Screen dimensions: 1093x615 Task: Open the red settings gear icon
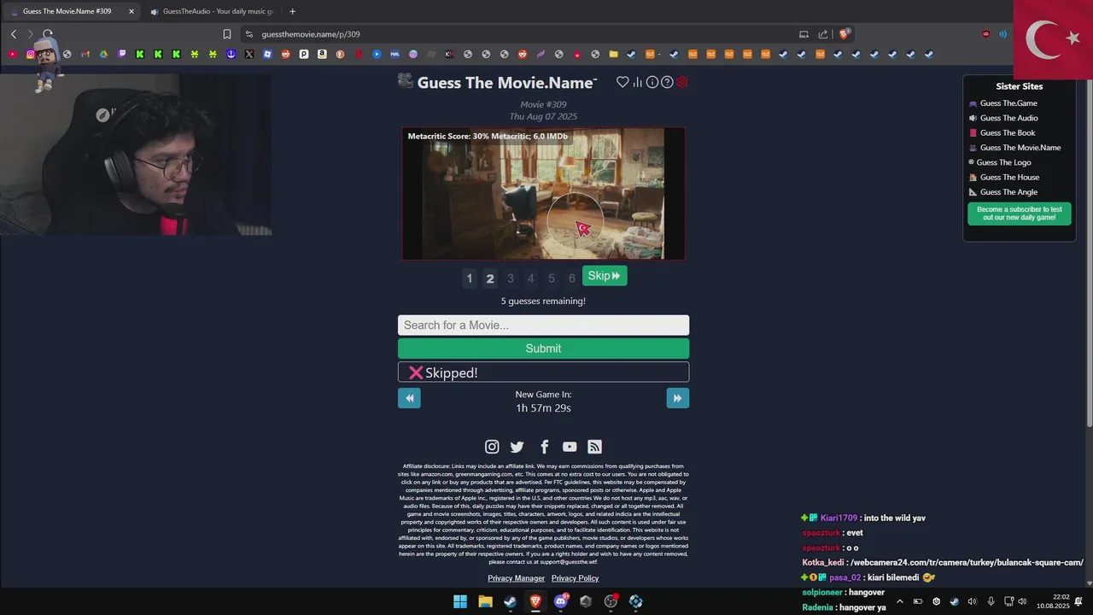point(682,82)
